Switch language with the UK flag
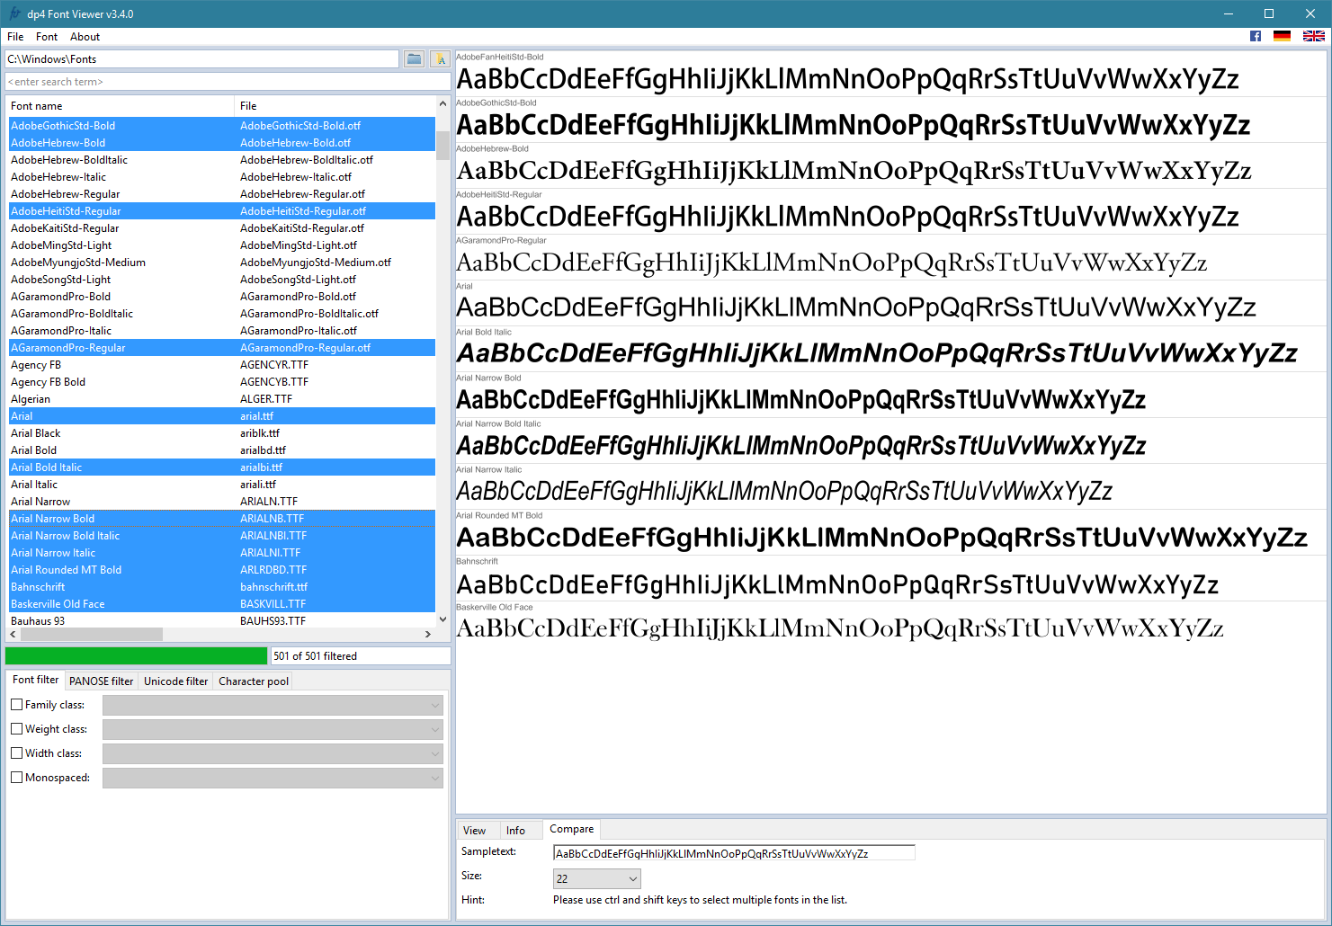 point(1314,36)
